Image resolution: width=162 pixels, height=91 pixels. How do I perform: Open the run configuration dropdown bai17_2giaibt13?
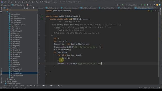(132, 5)
